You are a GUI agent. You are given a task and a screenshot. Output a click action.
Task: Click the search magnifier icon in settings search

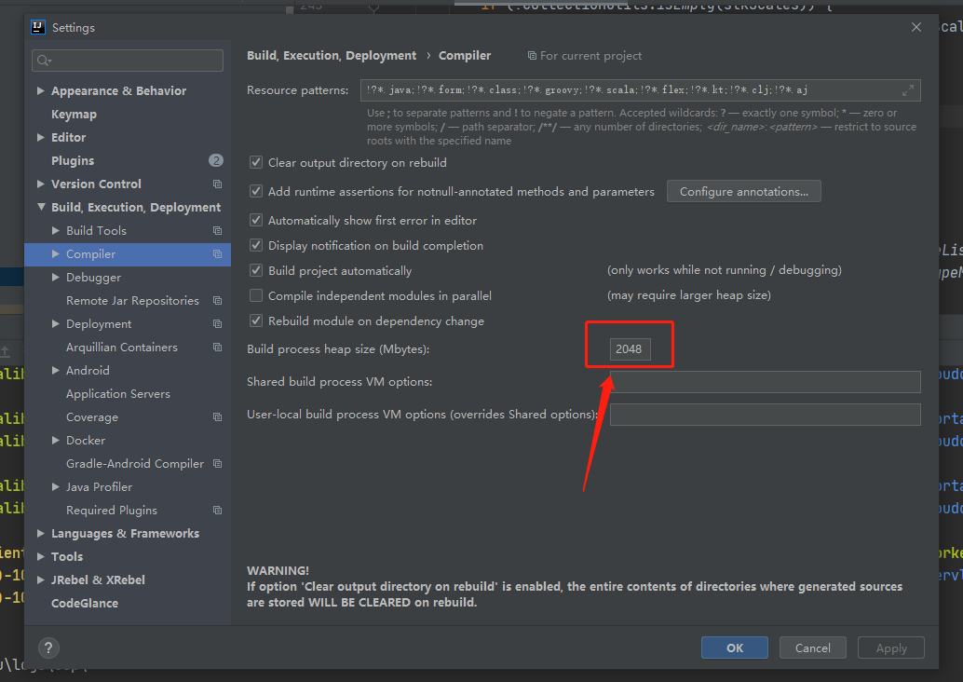[44, 61]
